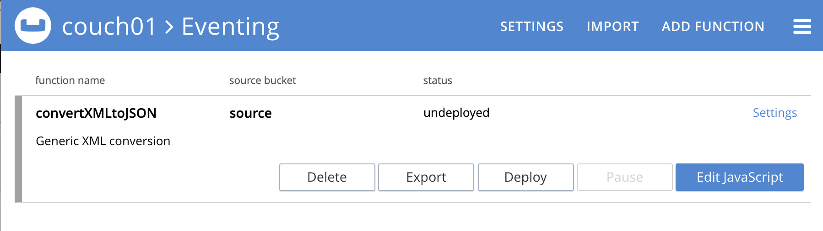This screenshot has width=823, height=231.
Task: Open the function's Settings link
Action: point(774,113)
